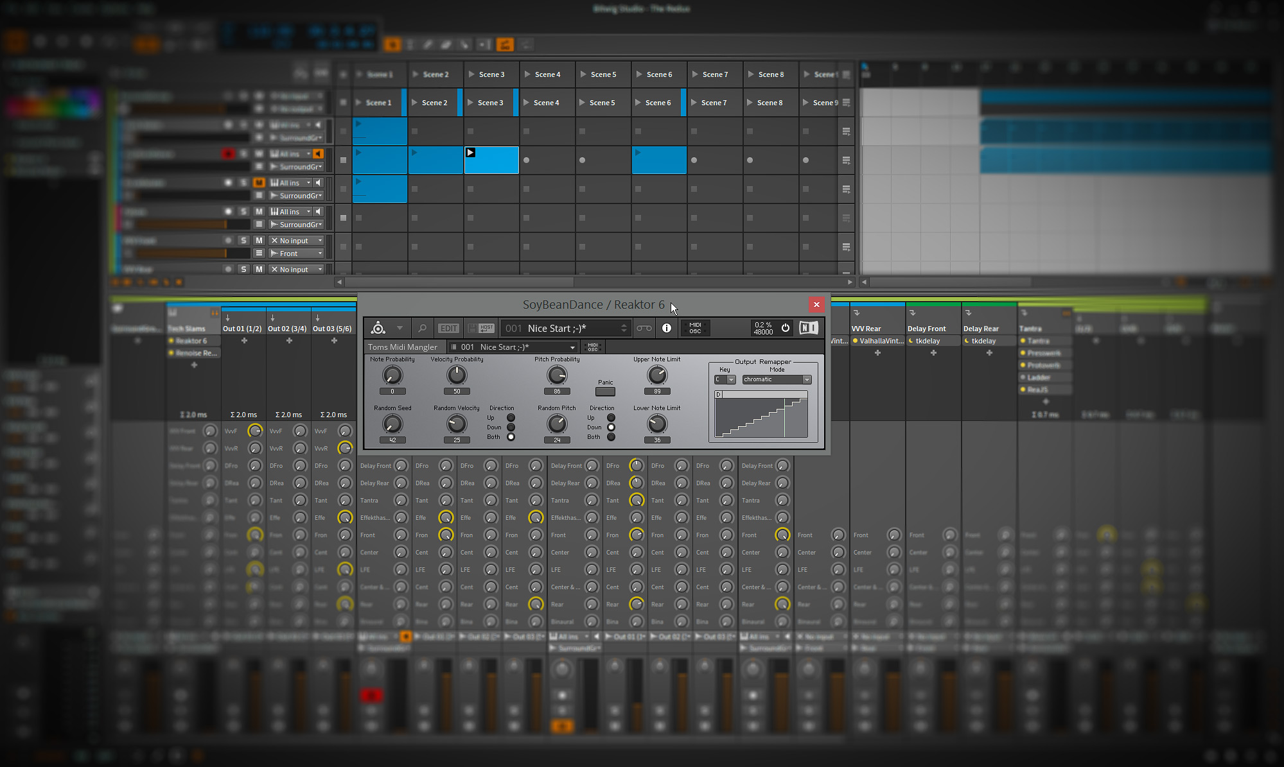Toggle the MIDI OSC display panel
The image size is (1284, 767).
click(x=695, y=328)
